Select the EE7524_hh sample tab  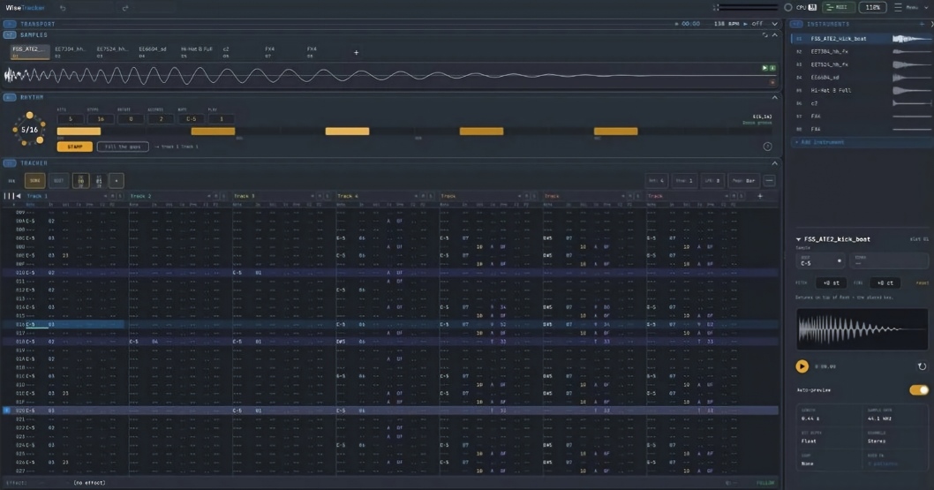(112, 52)
